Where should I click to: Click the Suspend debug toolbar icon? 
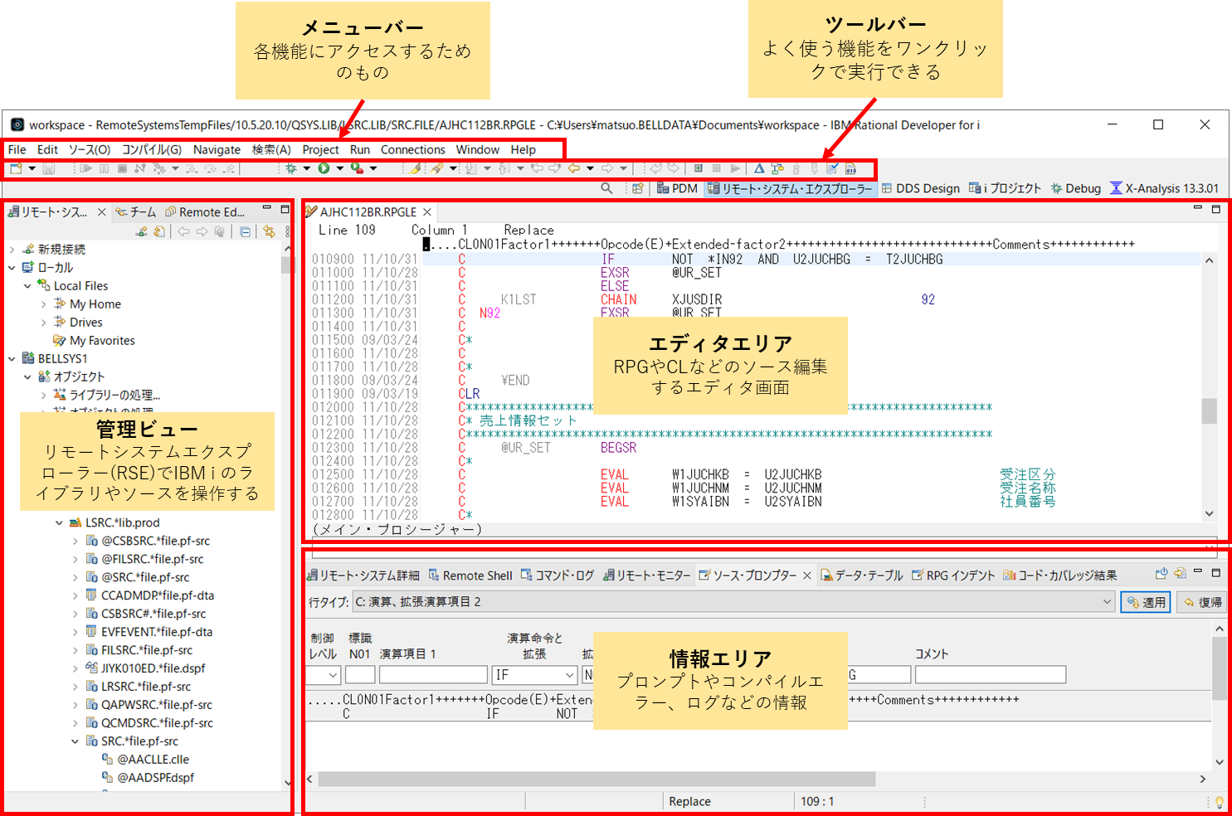coord(105,168)
